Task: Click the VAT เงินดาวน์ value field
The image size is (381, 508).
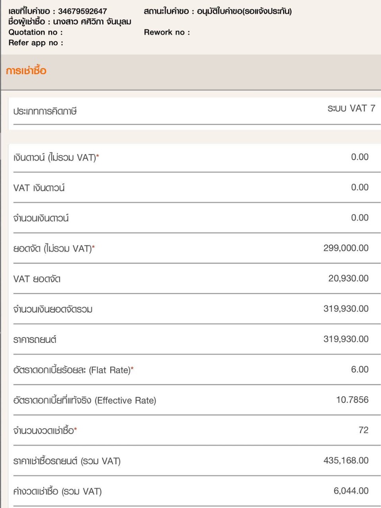Action: pyautogui.click(x=360, y=187)
